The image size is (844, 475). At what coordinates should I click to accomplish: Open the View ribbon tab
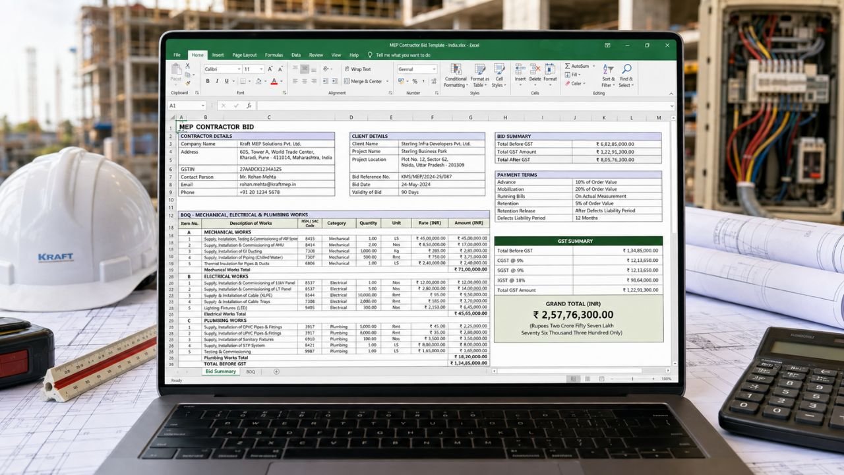coord(336,55)
